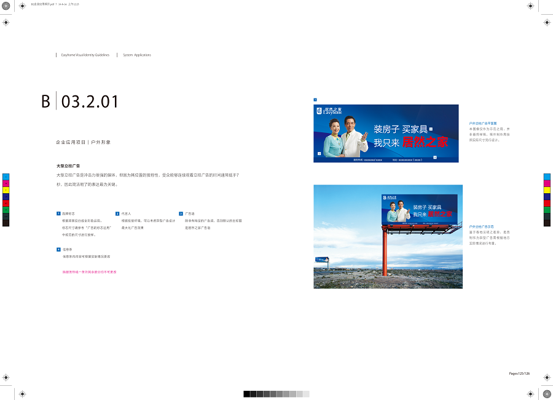
Task: Click the large letter "B" before the section code
Action: pos(46,102)
